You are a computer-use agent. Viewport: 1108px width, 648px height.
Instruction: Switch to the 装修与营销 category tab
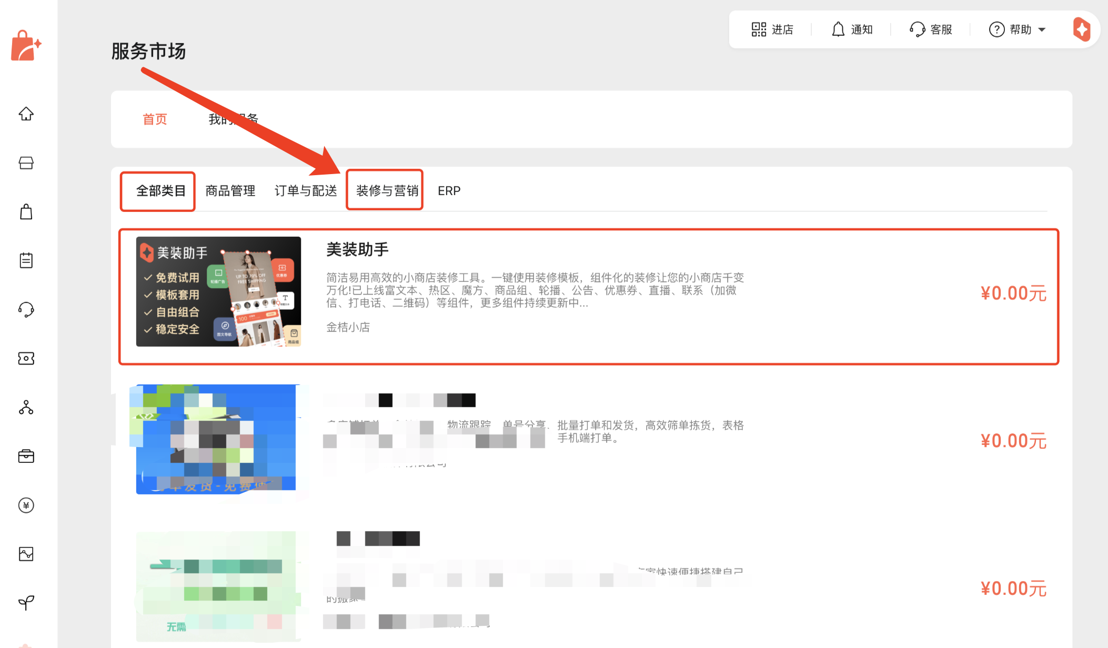click(x=387, y=190)
